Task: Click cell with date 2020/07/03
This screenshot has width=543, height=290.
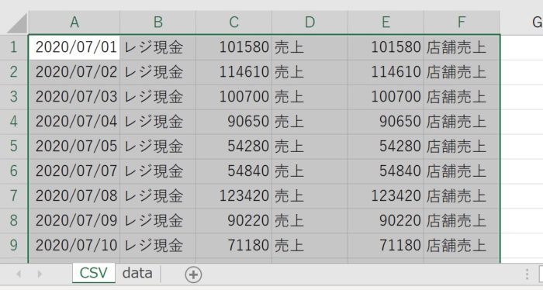Action: coord(74,97)
